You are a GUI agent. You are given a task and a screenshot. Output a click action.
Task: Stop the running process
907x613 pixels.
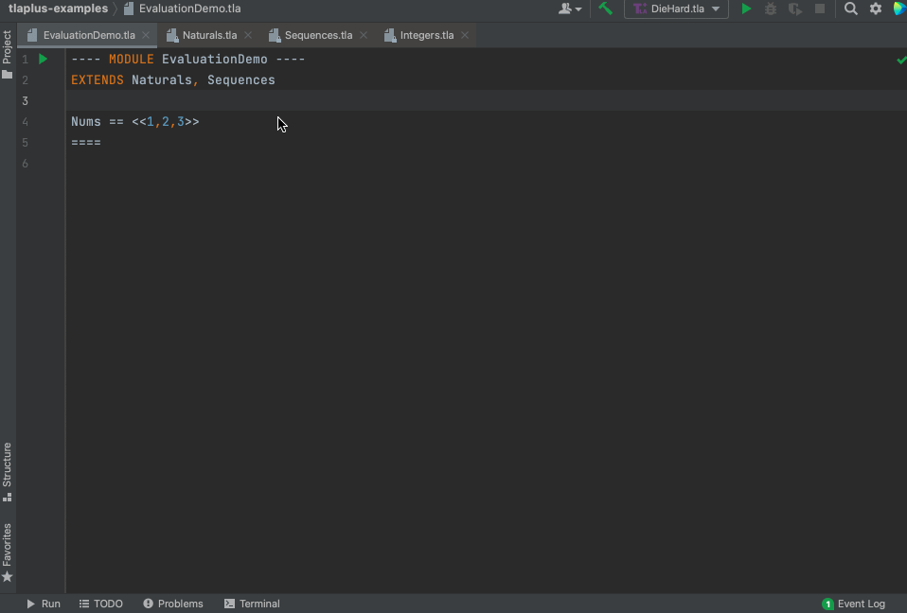pyautogui.click(x=820, y=9)
